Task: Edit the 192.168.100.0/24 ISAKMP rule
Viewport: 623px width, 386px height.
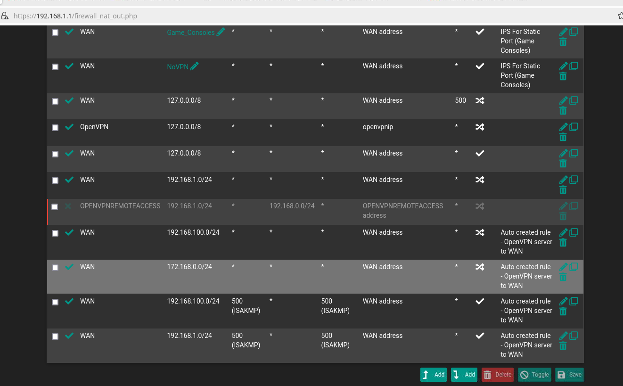Action: (x=563, y=302)
